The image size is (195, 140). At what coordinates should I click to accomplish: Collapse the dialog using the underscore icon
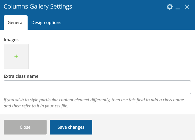coord(178,7)
